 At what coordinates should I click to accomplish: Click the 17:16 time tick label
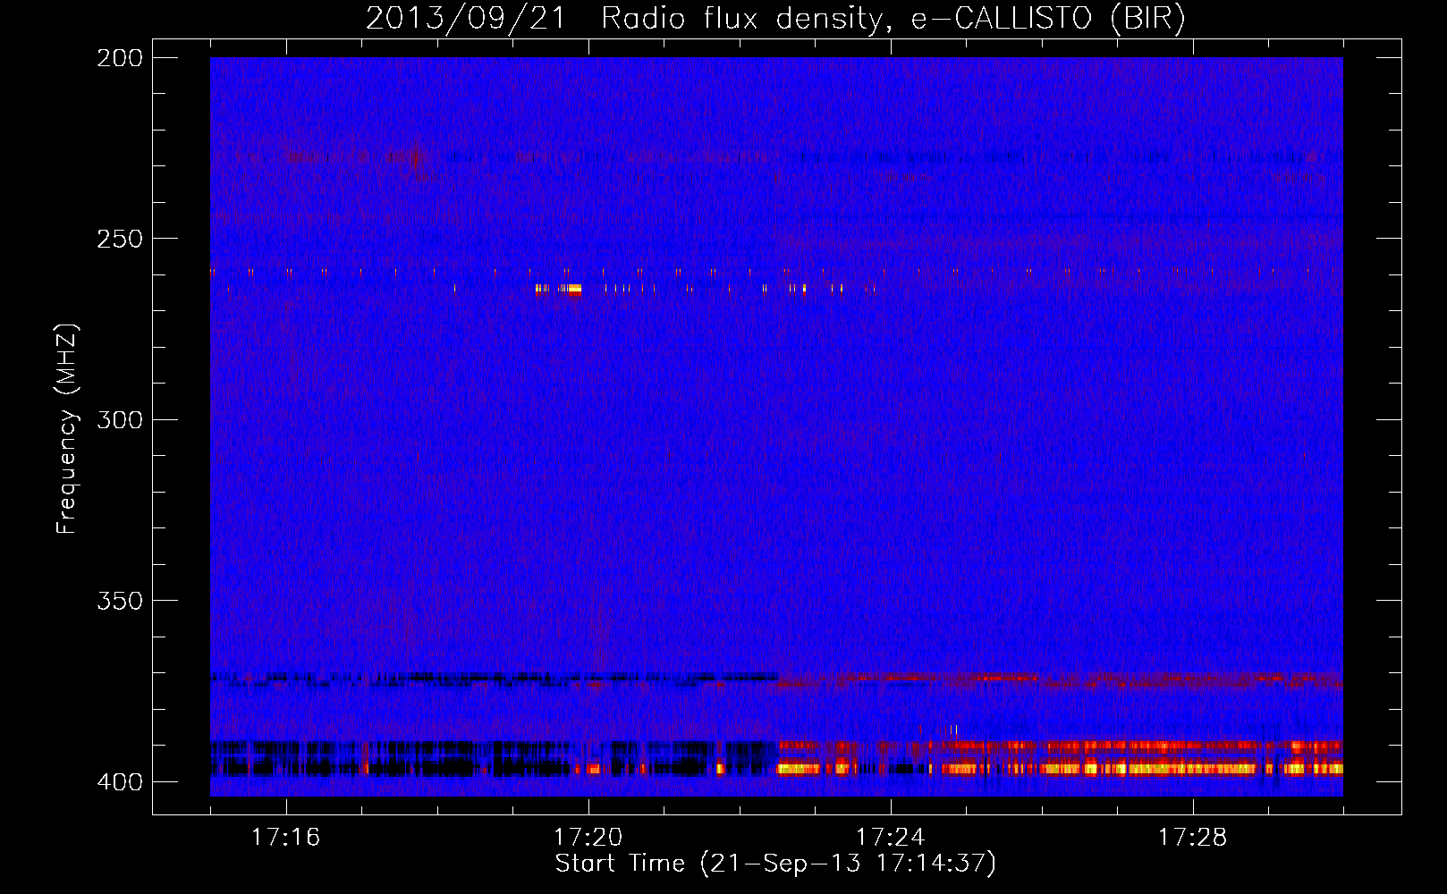tap(286, 837)
